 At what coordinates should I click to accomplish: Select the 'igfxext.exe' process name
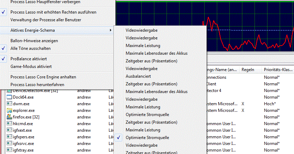pos(22,130)
